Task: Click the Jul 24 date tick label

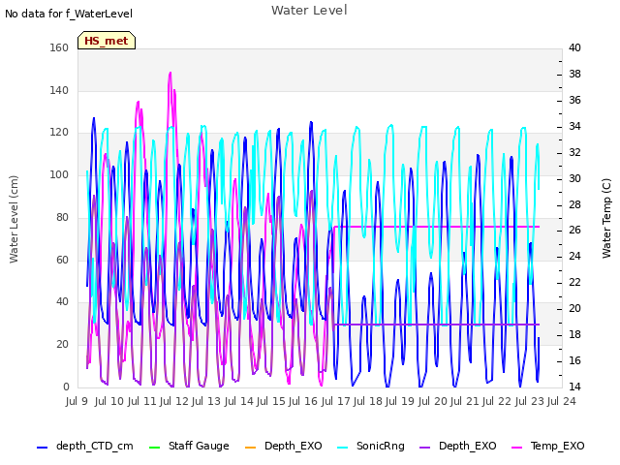Action: [562, 401]
